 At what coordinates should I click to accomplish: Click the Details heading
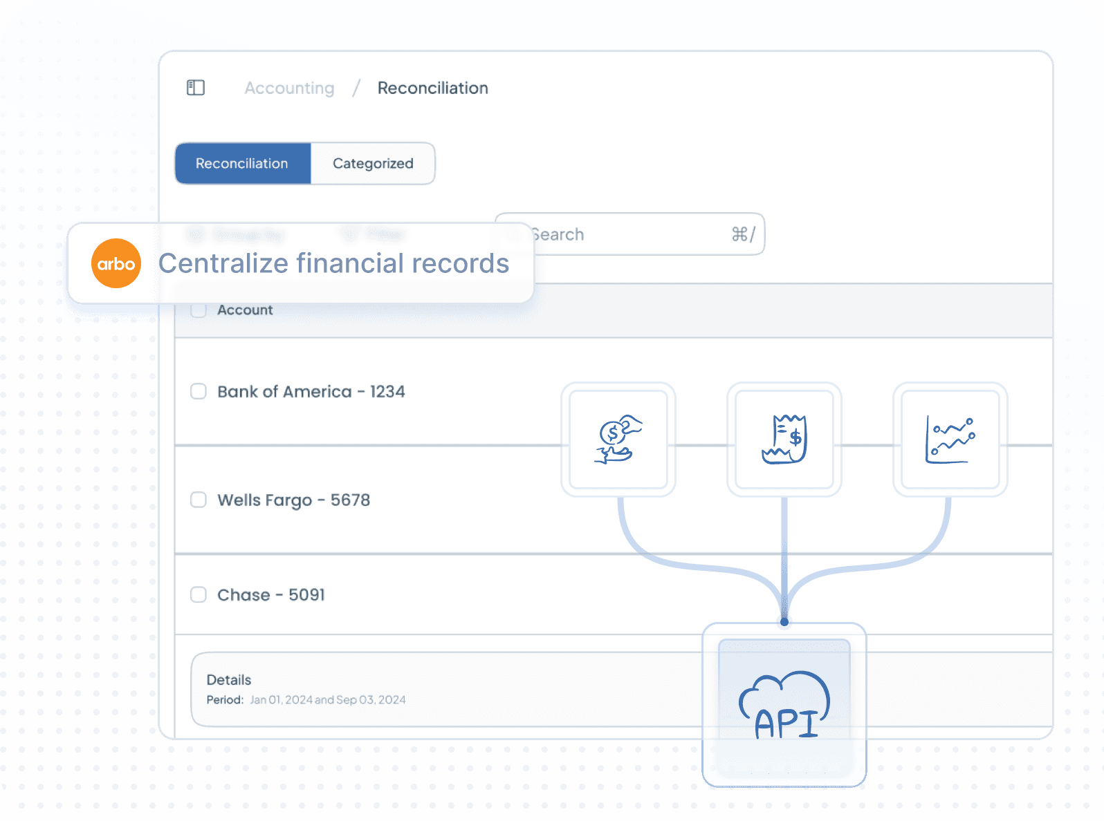click(229, 680)
